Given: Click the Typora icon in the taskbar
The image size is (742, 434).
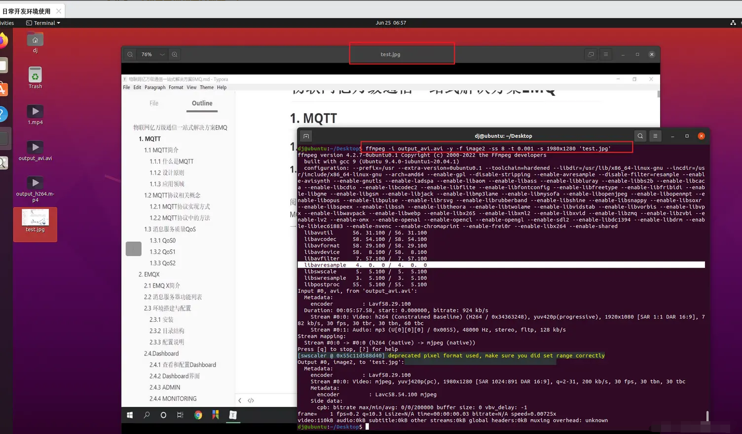Looking at the screenshot, I should [x=233, y=415].
